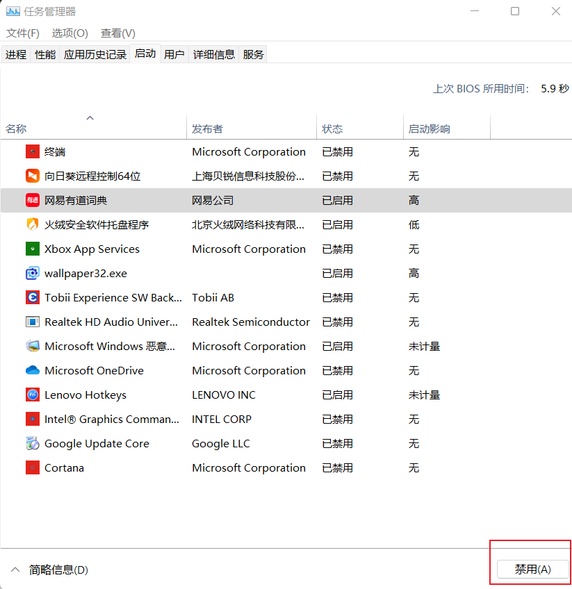The image size is (572, 589).
Task: Click the 简略信息(D) label
Action: tap(58, 570)
